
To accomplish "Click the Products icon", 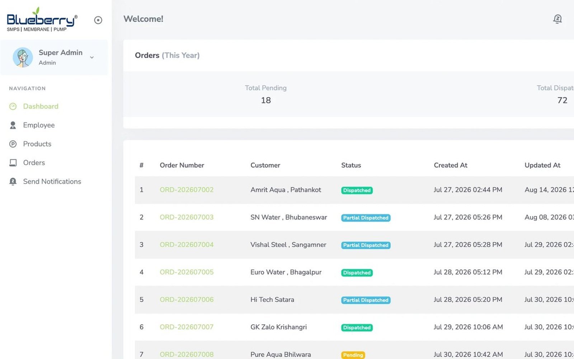I will pos(13,144).
